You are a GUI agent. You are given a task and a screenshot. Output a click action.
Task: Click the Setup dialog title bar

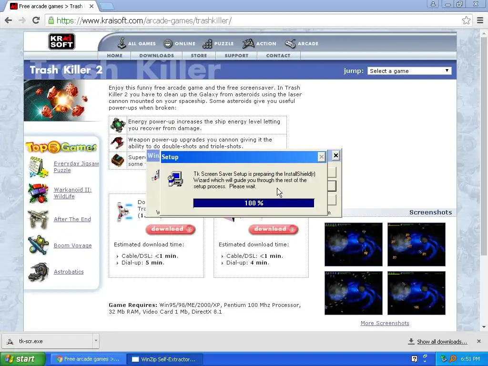[243, 157]
